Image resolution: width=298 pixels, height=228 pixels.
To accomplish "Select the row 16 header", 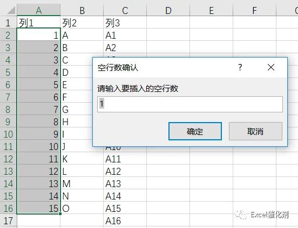I will coord(8,208).
